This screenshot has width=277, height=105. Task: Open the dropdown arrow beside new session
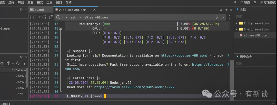click(x=39, y=17)
